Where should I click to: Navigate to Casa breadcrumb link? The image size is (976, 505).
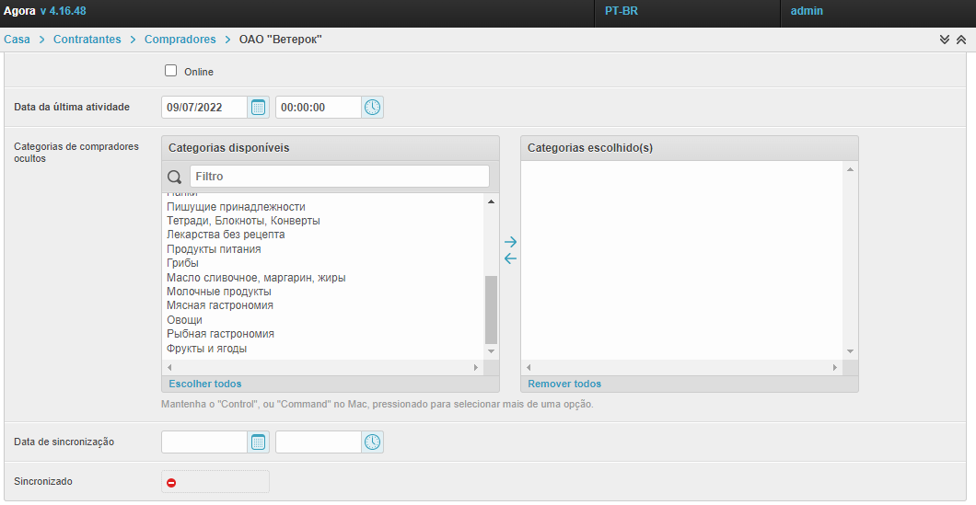[x=17, y=40]
